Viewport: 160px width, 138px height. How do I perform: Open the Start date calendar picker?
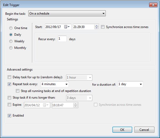(67, 27)
